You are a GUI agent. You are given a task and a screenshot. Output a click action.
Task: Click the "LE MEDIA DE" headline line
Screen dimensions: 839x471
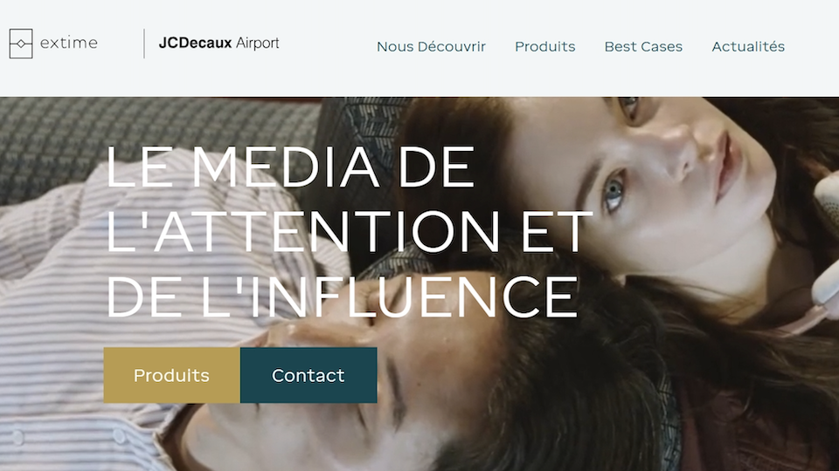click(x=290, y=167)
